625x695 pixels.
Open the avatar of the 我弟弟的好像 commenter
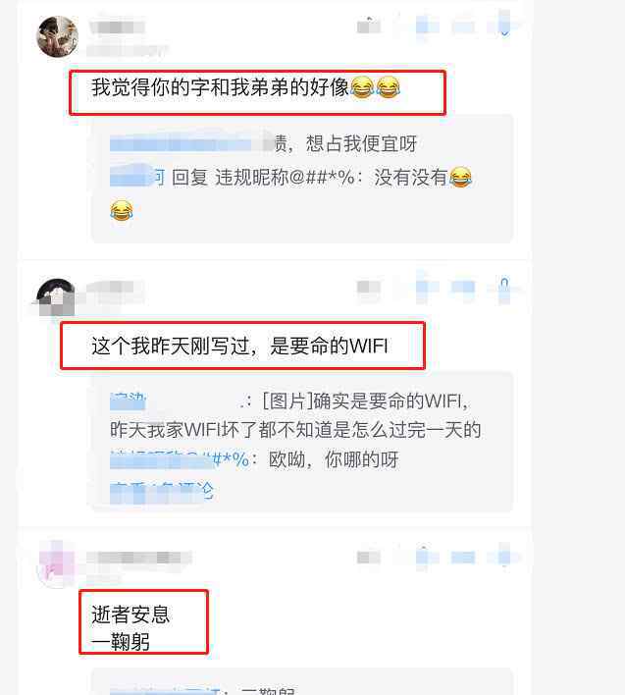57,36
